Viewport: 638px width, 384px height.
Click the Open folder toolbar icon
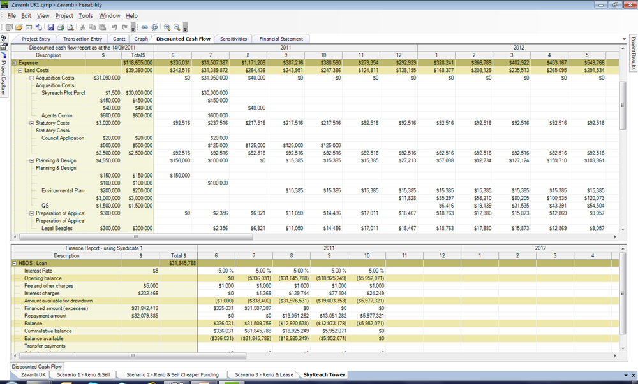point(19,27)
